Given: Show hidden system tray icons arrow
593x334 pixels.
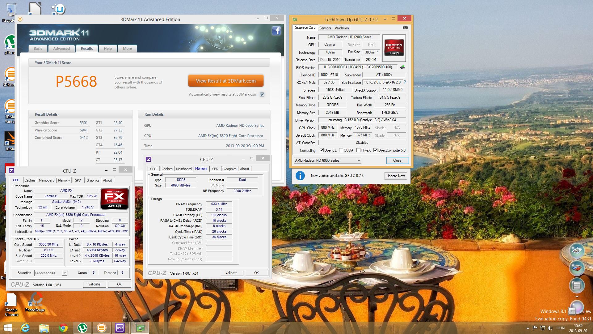Looking at the screenshot, I should (x=527, y=328).
